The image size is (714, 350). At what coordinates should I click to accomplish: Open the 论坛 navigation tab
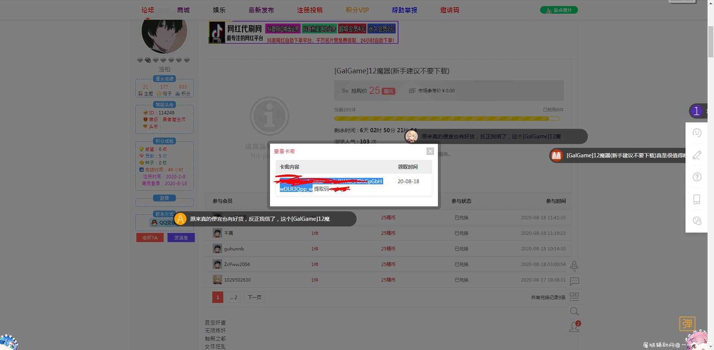[148, 10]
